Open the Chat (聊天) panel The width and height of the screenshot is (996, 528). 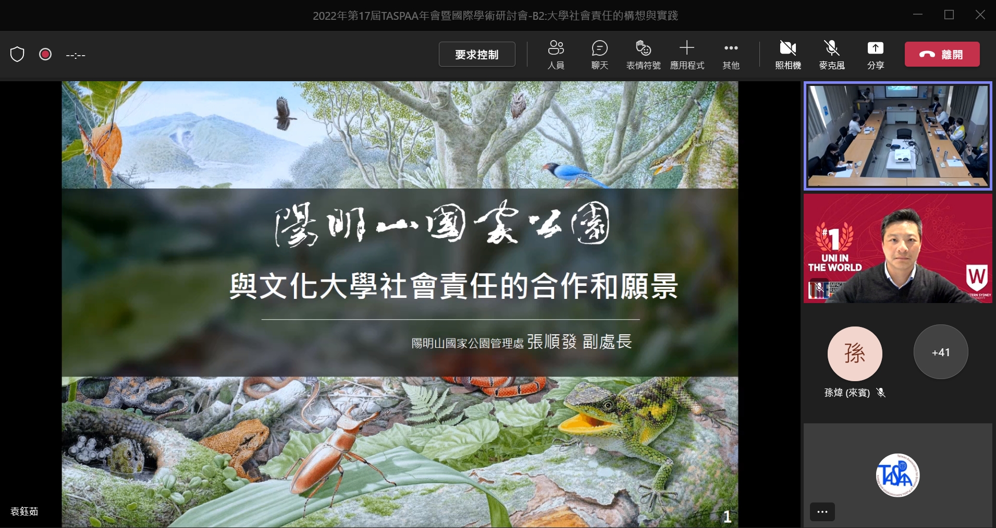[599, 54]
